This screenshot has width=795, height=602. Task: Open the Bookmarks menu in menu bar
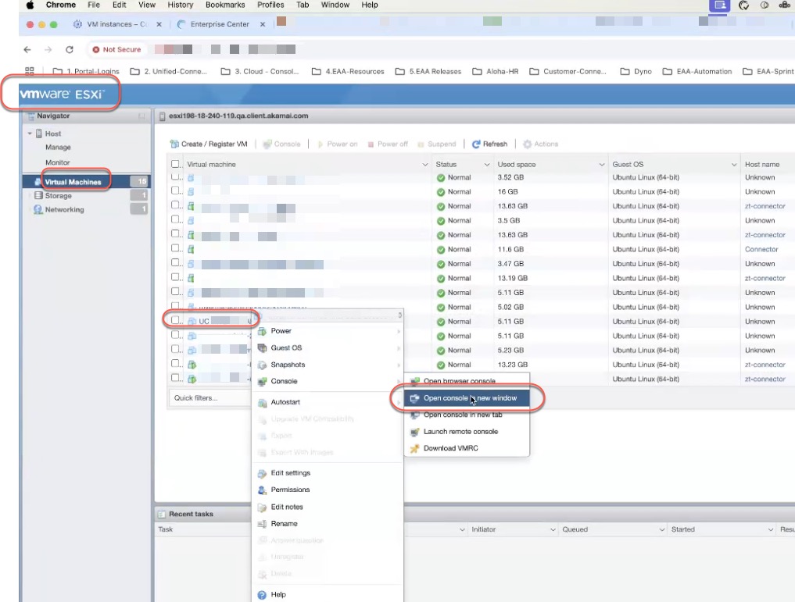pos(225,5)
